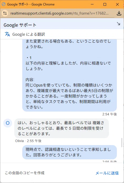Select この会話のコピーを作成 label

25,173
